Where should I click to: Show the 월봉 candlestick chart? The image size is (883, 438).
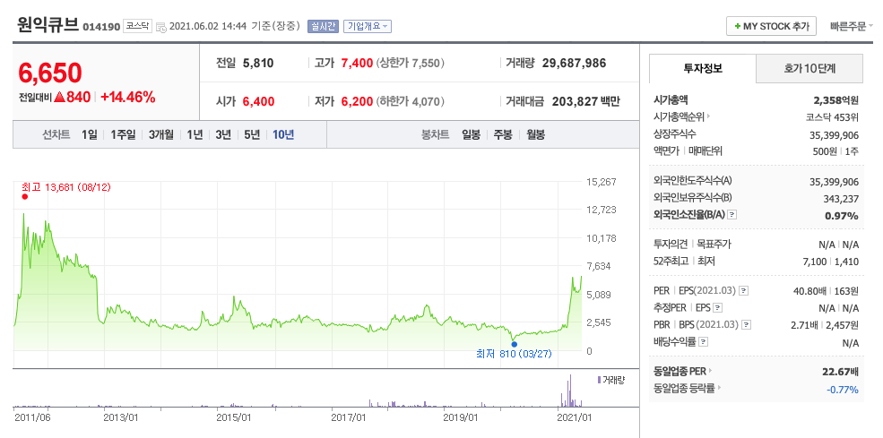tap(535, 135)
